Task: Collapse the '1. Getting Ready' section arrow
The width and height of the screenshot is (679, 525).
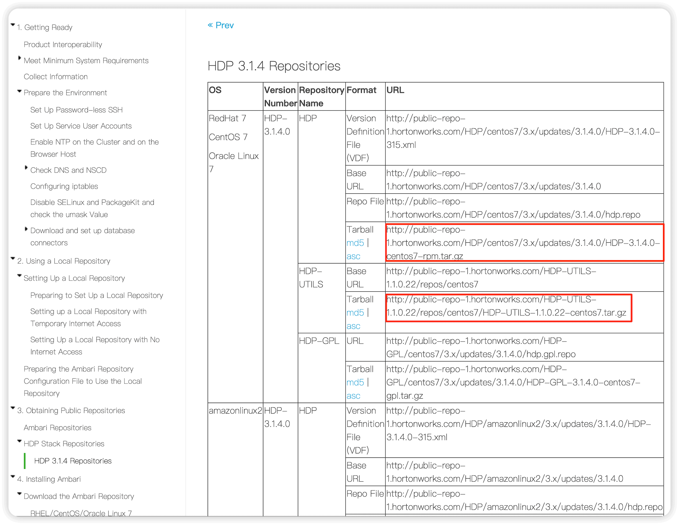Action: pyautogui.click(x=13, y=25)
